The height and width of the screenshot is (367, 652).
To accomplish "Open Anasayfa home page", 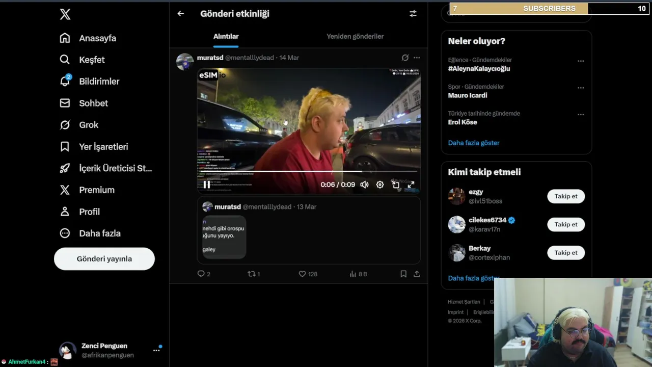I will pos(88,38).
